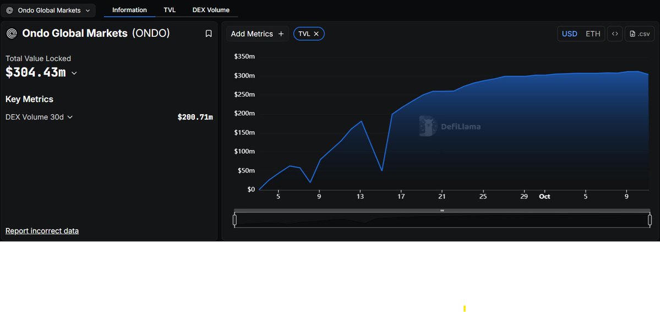Switch chart denomination to USD
660x312 pixels.
pyautogui.click(x=570, y=34)
